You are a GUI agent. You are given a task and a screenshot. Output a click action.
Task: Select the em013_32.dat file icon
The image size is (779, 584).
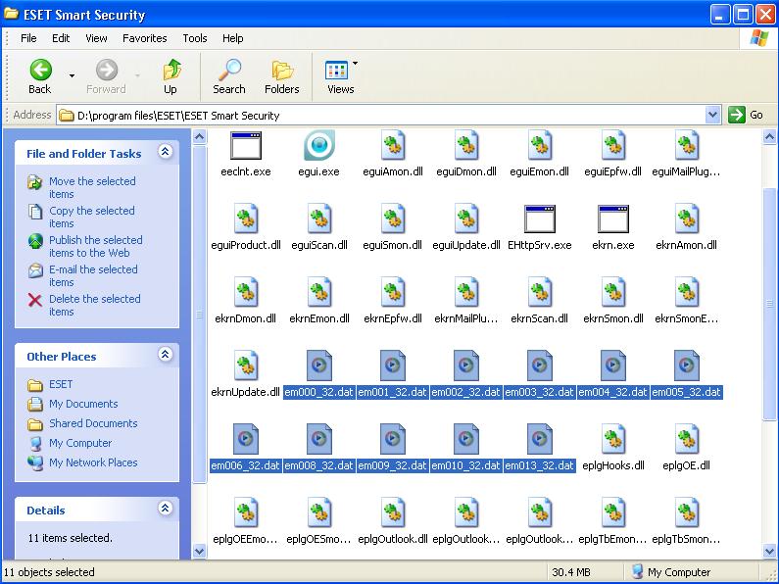pos(540,439)
